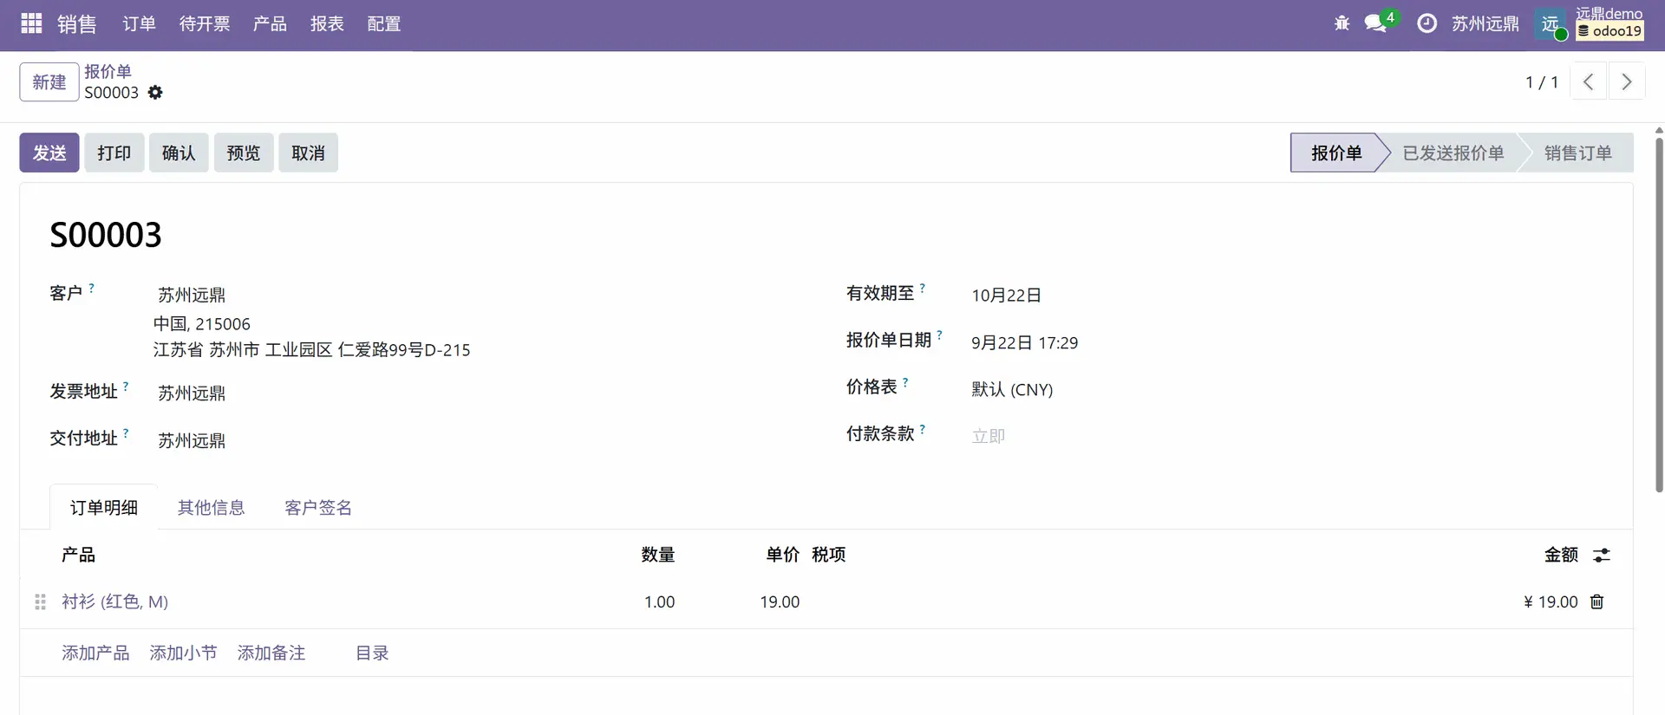
Task: Select the 已发送报价单 status stage
Action: pyautogui.click(x=1453, y=153)
